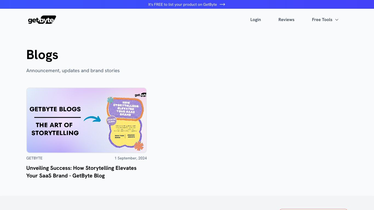Click the Blogs page heading

(42, 55)
